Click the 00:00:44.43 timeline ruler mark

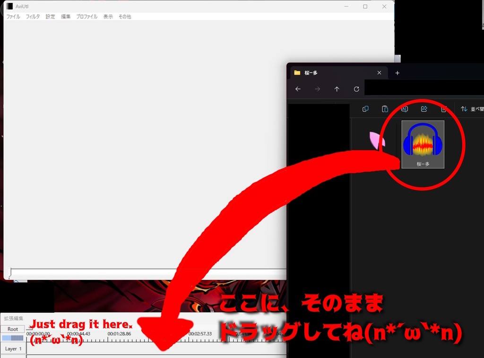pyautogui.click(x=78, y=334)
